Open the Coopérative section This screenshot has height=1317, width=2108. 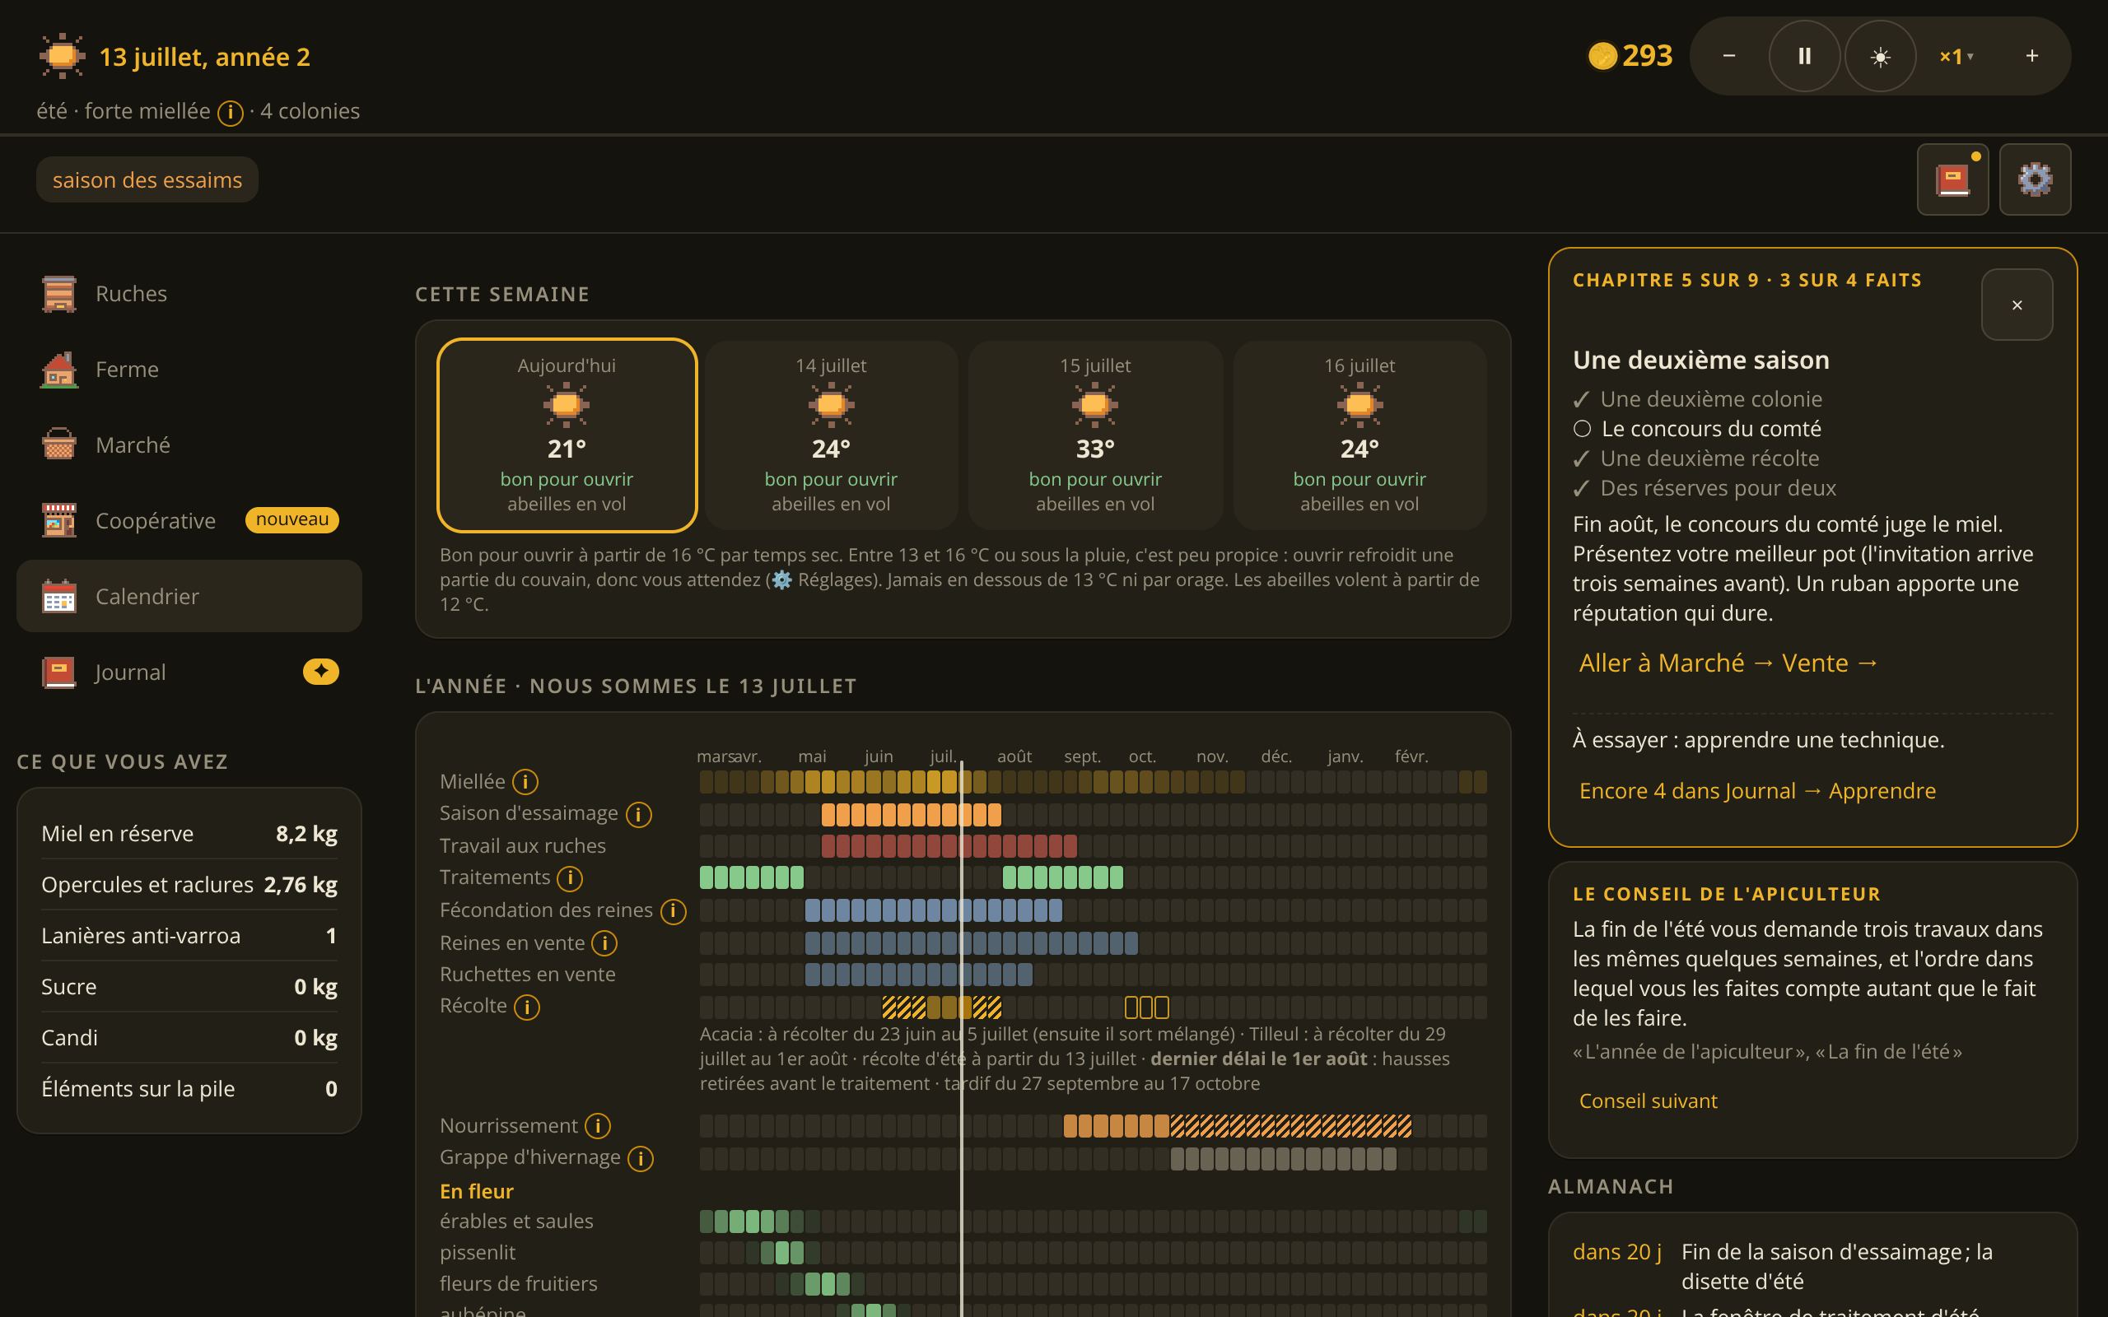click(189, 521)
